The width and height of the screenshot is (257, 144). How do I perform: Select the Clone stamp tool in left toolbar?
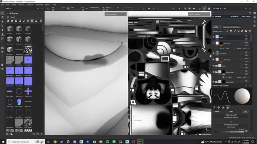(x=2, y=34)
